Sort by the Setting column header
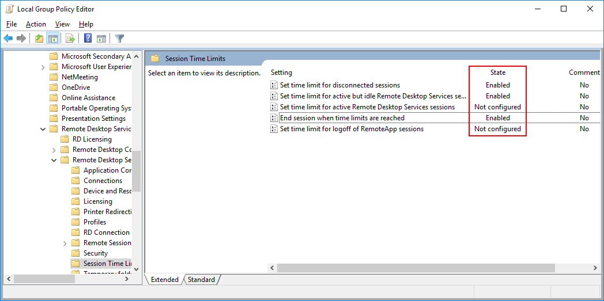Image resolution: width=604 pixels, height=301 pixels. click(x=282, y=73)
